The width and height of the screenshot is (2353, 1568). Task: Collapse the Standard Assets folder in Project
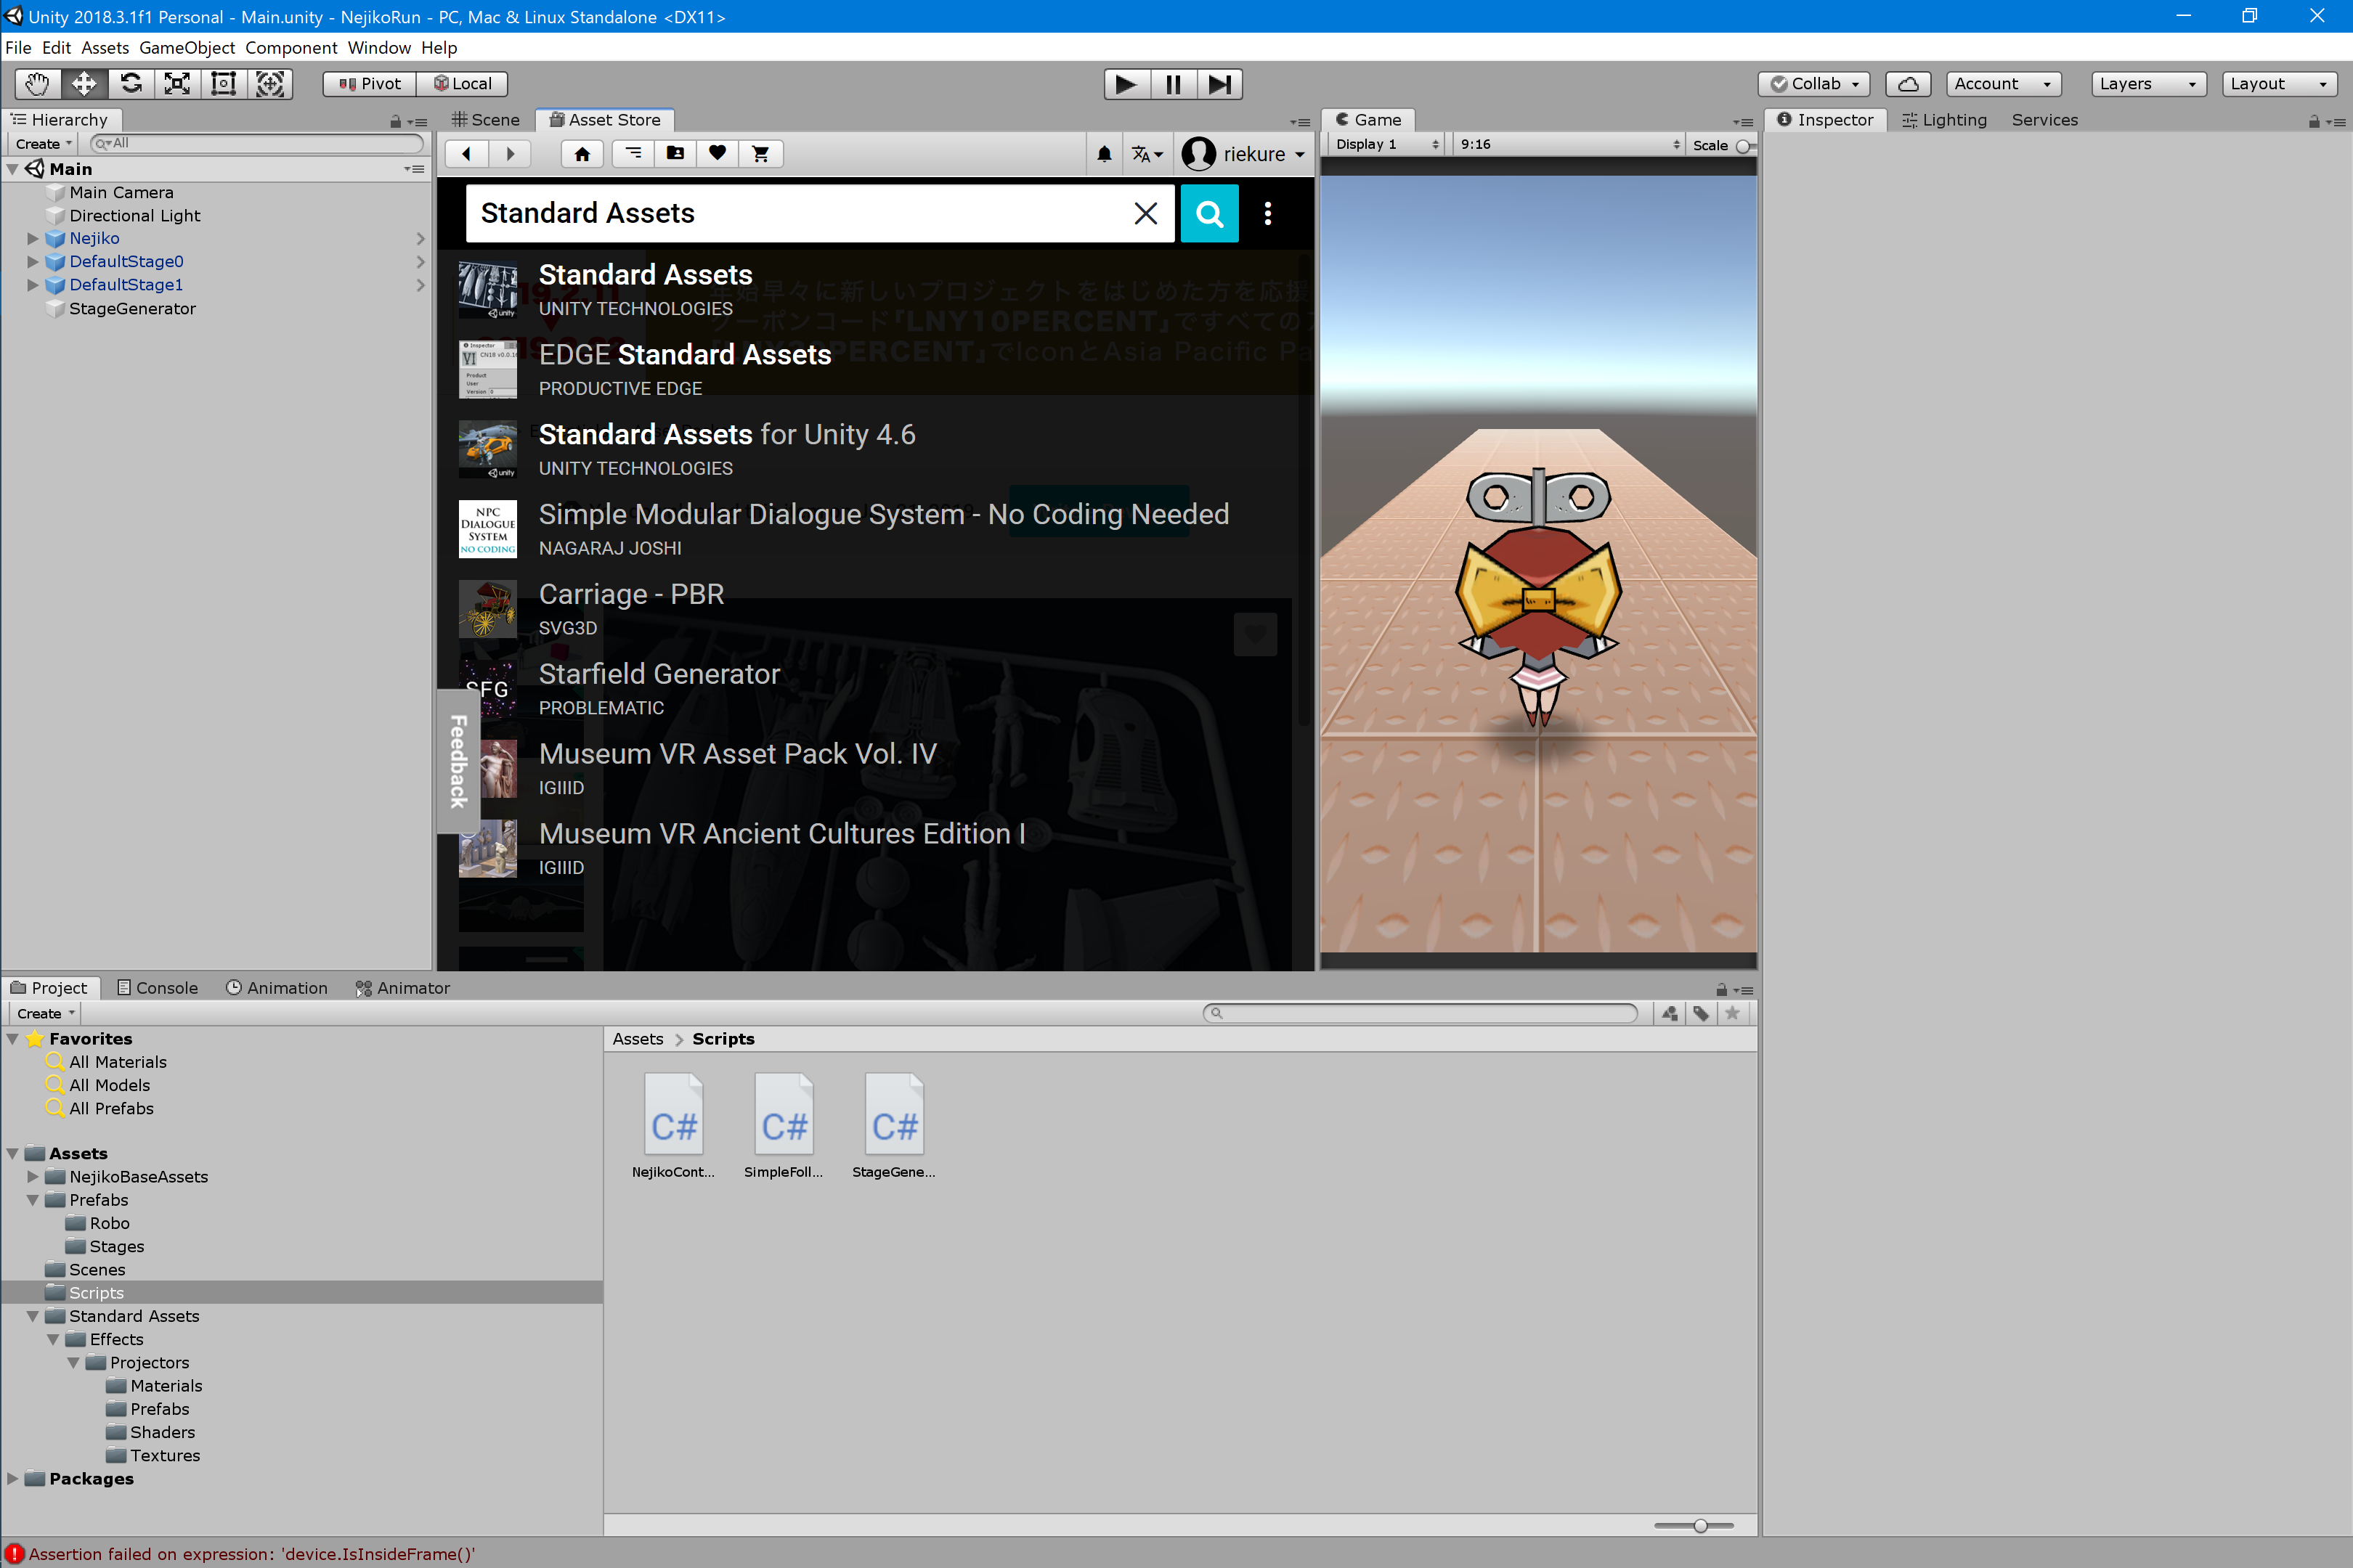33,1316
